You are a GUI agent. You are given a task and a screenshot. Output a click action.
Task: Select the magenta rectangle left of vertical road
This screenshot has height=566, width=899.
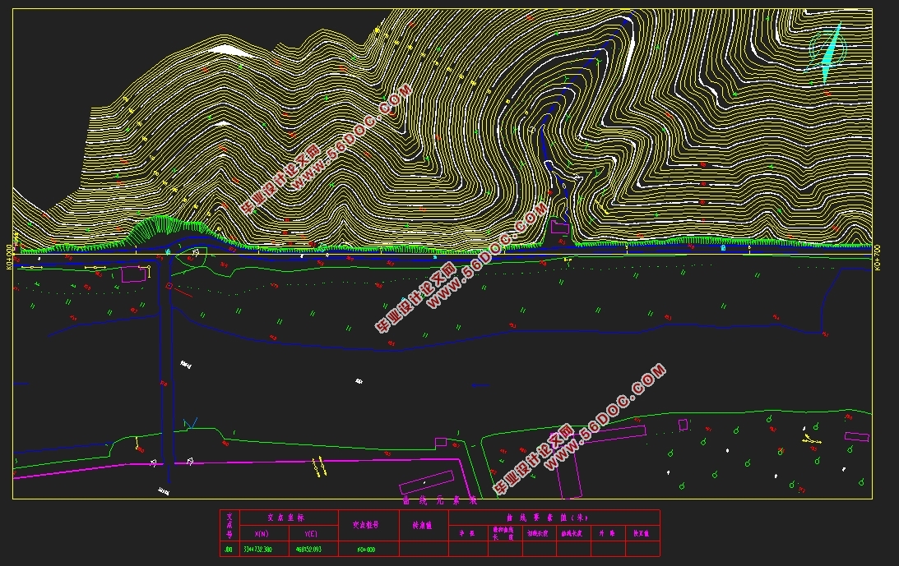click(x=133, y=274)
